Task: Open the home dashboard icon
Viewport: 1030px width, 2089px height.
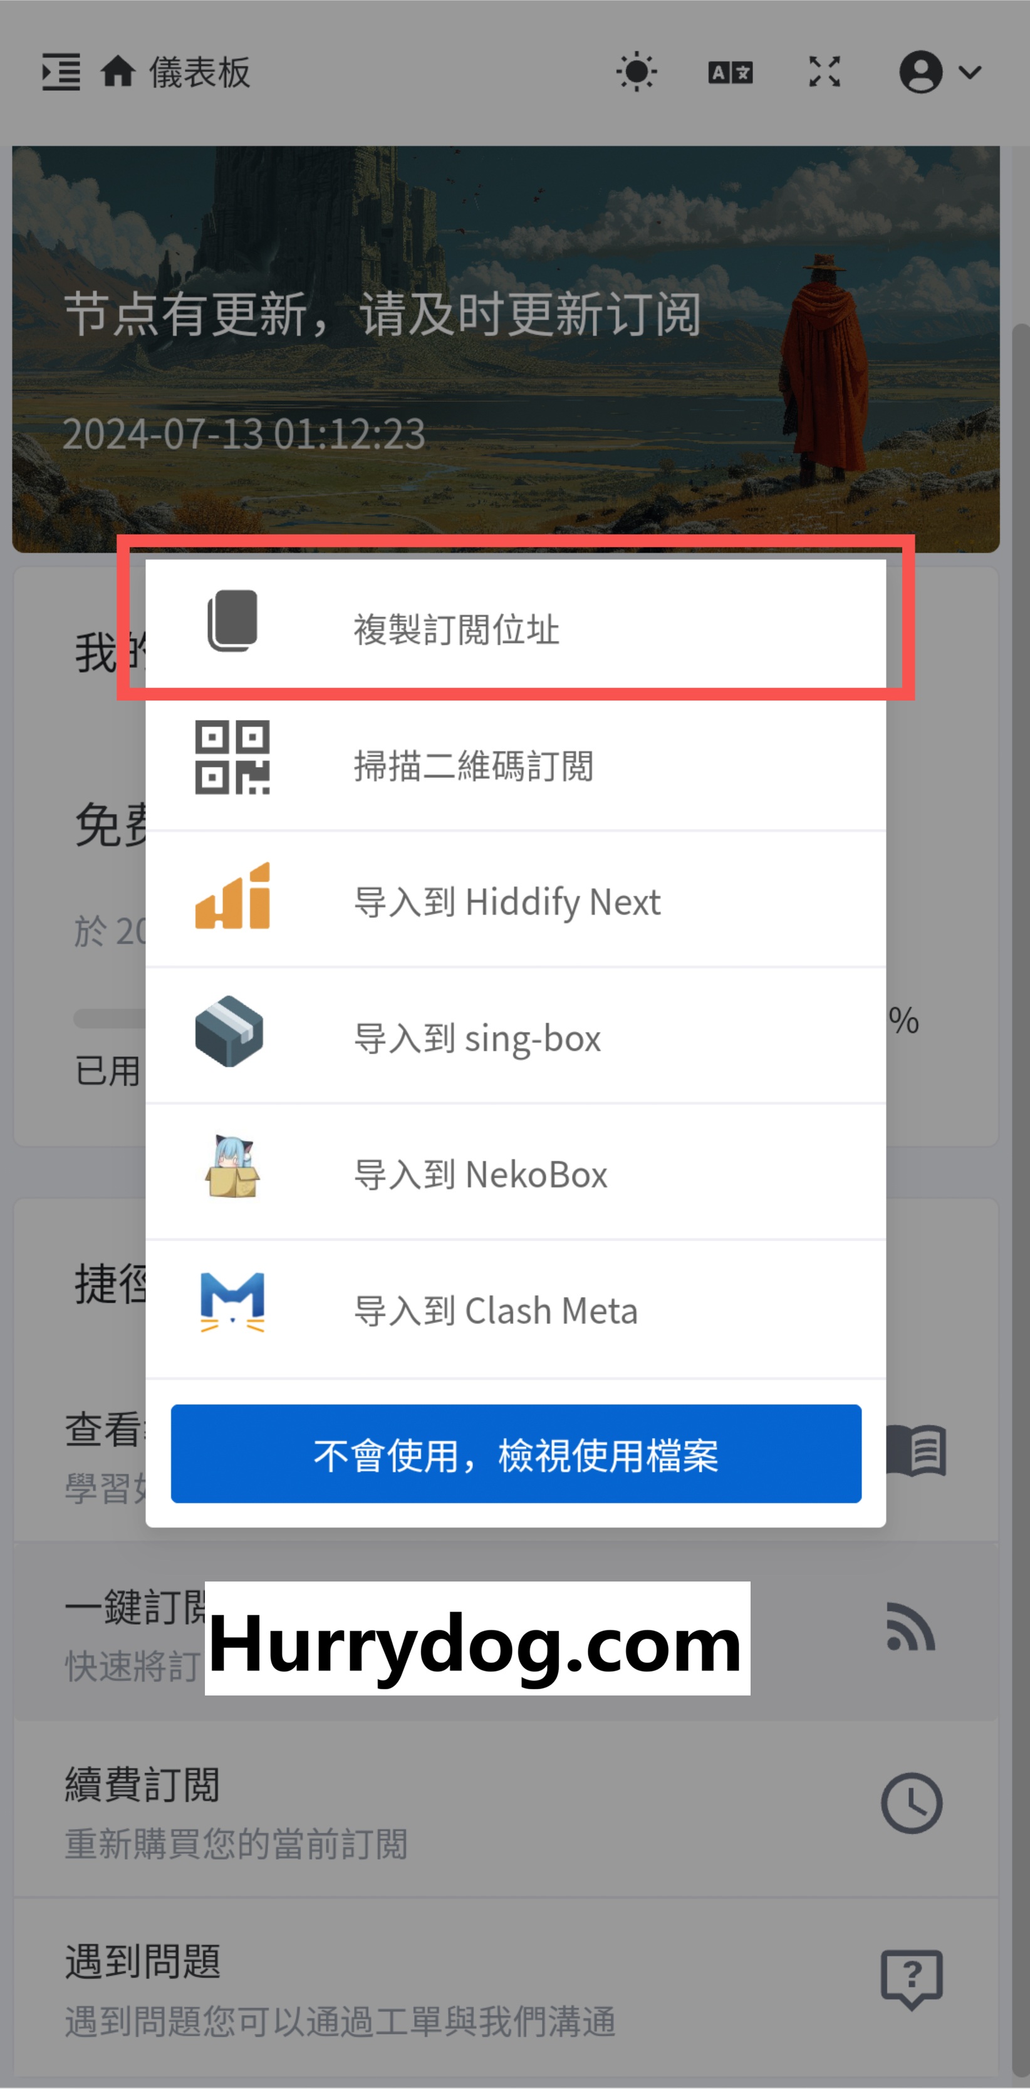Action: tap(118, 71)
